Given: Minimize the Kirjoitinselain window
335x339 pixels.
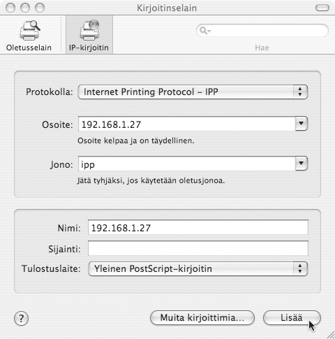Looking at the screenshot, I should coord(25,8).
